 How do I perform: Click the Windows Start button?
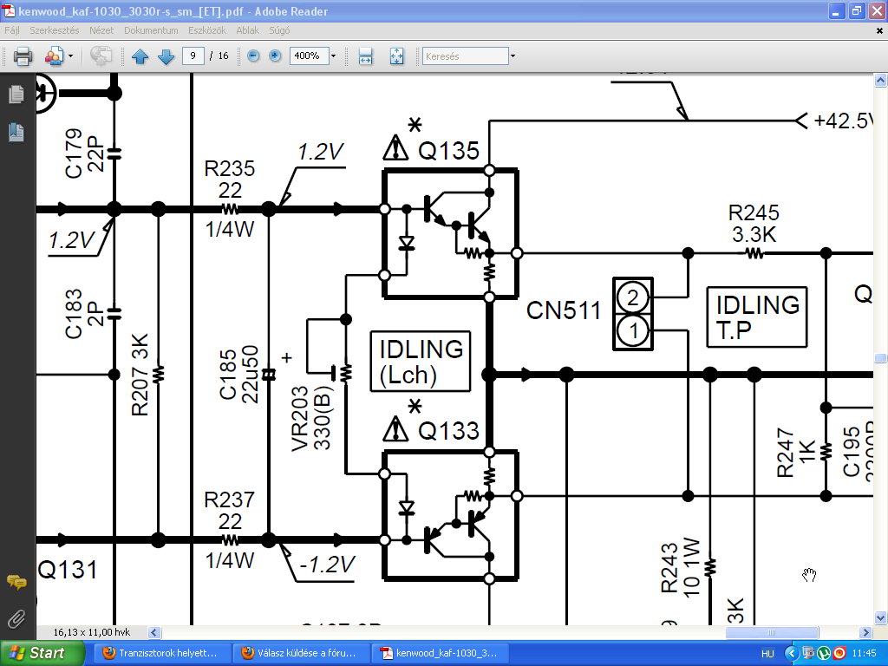tap(42, 653)
